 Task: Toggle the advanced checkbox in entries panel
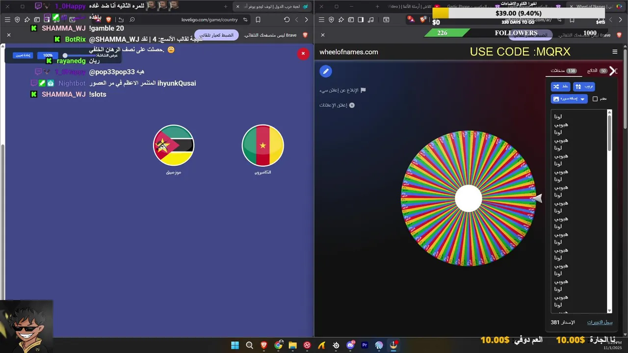pos(595,99)
